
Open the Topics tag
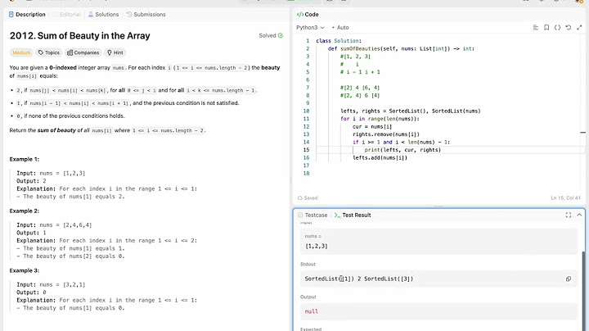tap(49, 52)
